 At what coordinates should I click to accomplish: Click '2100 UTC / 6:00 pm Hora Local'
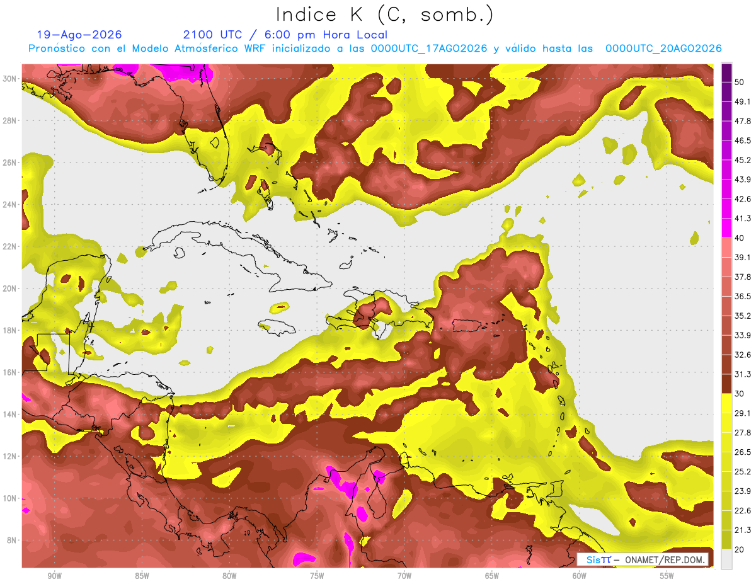tap(285, 35)
